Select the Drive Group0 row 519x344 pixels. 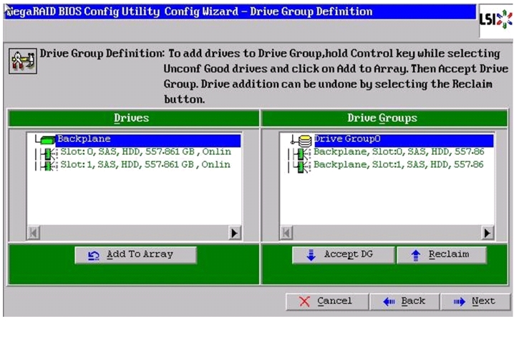coord(403,140)
